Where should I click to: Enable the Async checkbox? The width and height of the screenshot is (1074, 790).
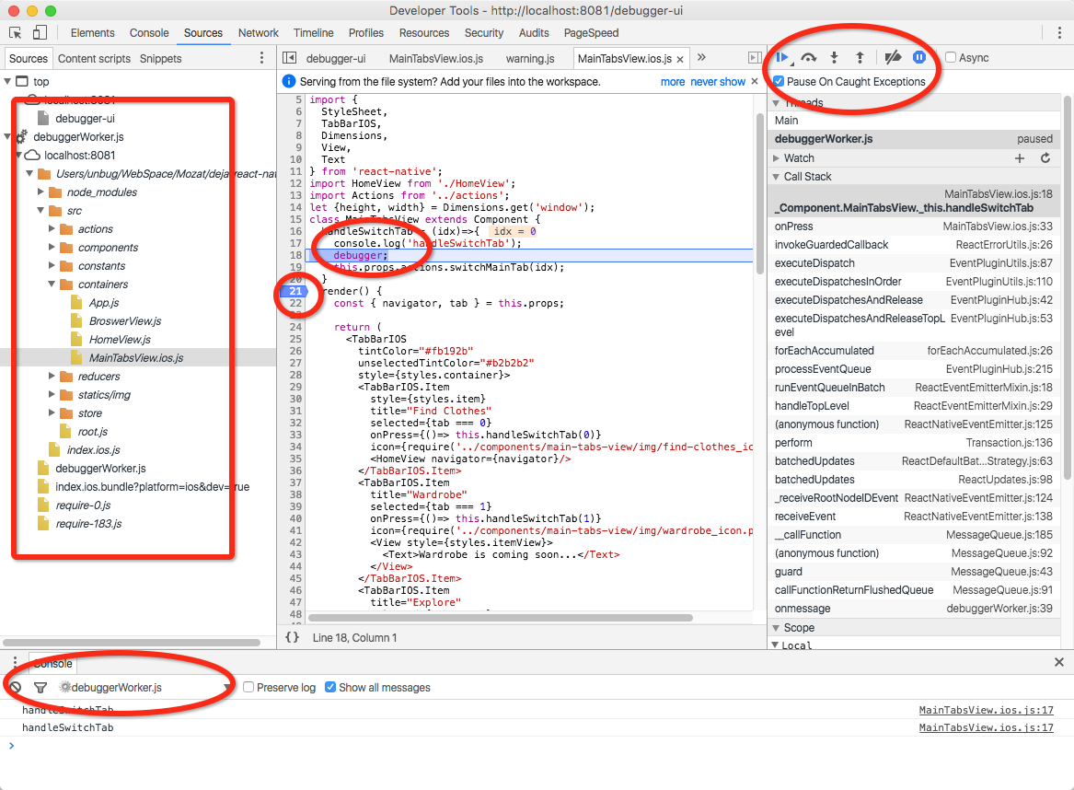[x=951, y=58]
